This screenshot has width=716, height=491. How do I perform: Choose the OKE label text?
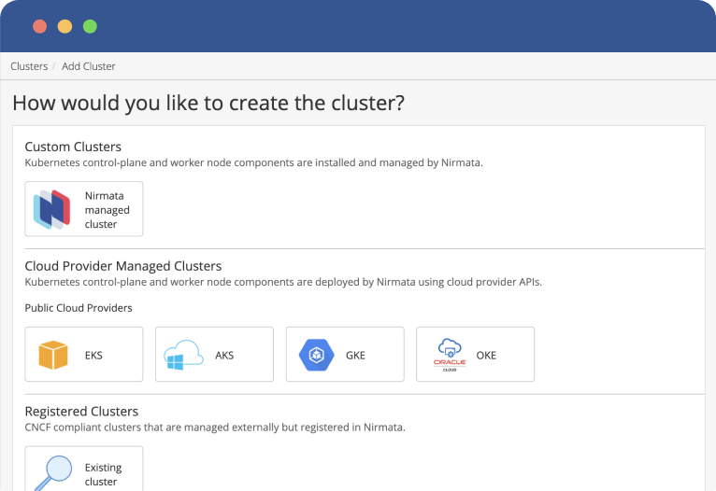coord(486,355)
